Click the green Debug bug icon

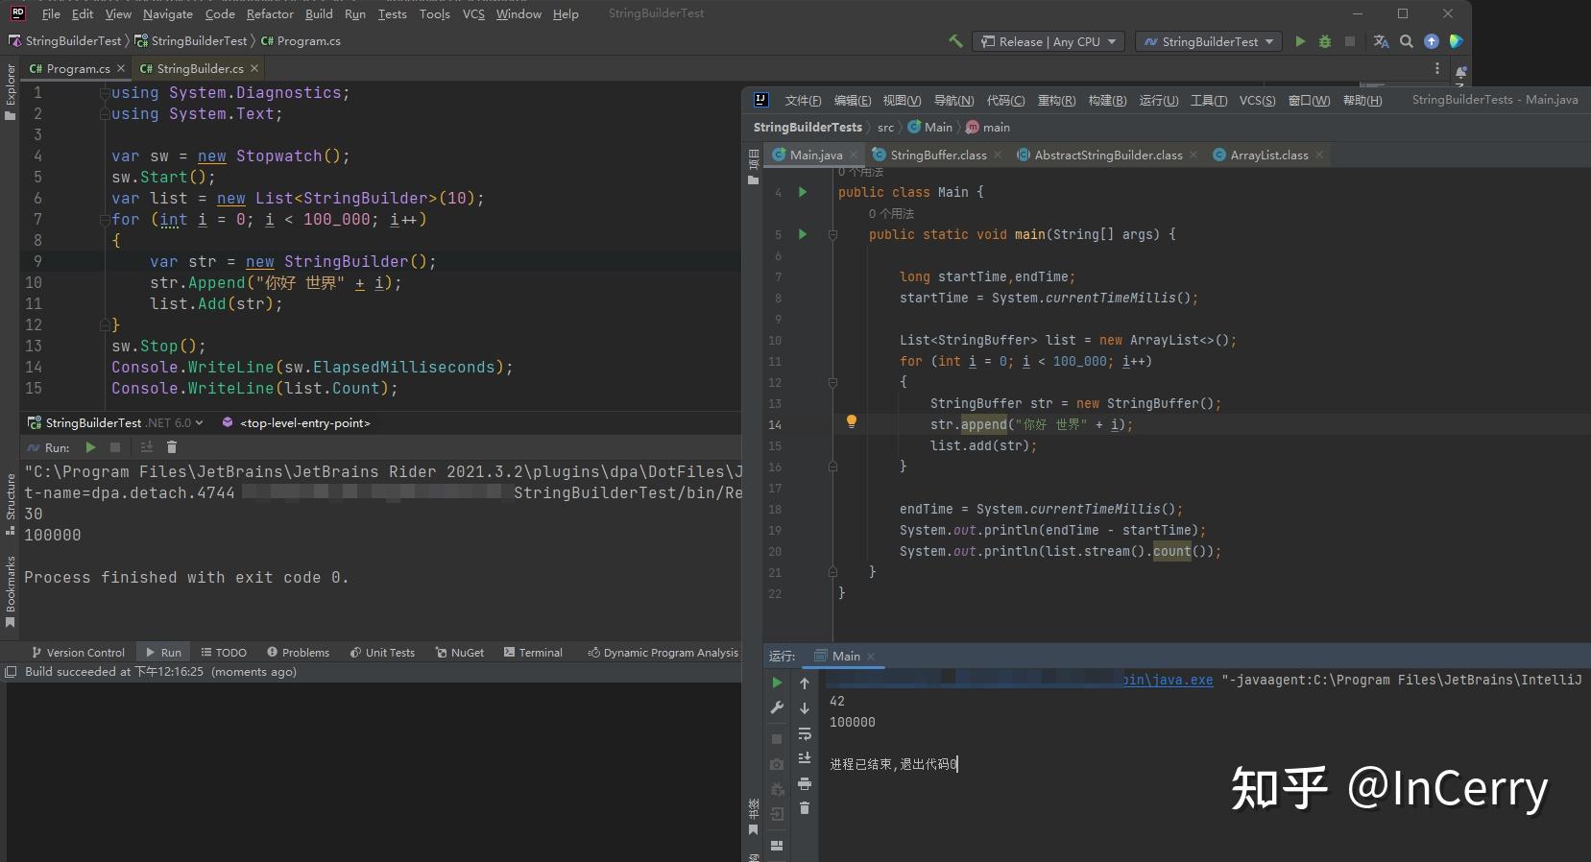click(x=1325, y=41)
